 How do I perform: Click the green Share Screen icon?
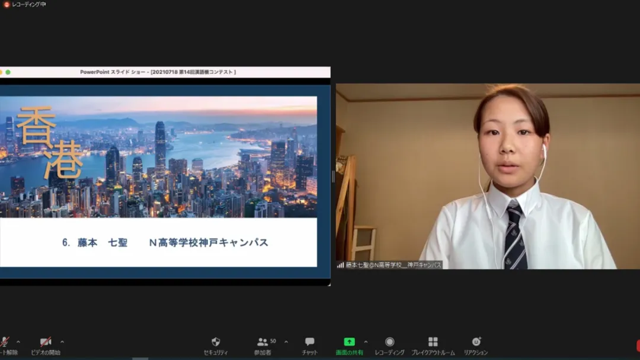[x=349, y=342]
